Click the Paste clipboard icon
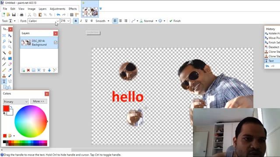The width and height of the screenshot is (280, 157). pyautogui.click(x=40, y=14)
